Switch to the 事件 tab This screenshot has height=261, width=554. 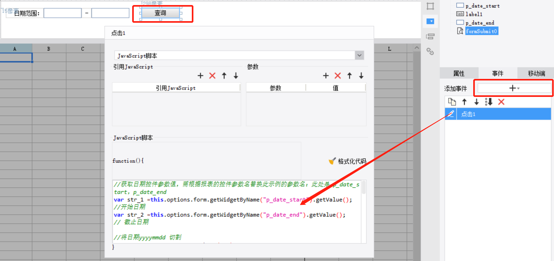[498, 73]
